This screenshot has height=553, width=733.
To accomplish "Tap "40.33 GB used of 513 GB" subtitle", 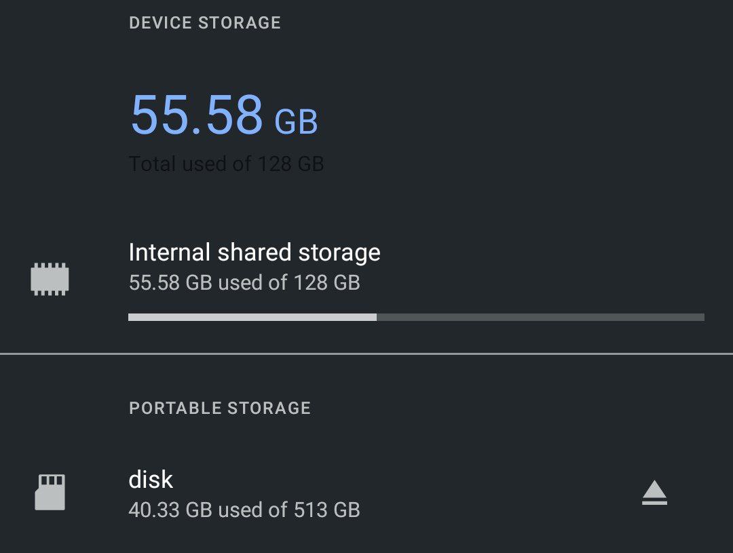I will [x=244, y=510].
